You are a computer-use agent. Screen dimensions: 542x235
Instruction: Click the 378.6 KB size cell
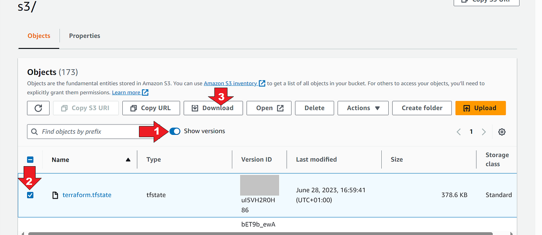pyautogui.click(x=455, y=195)
